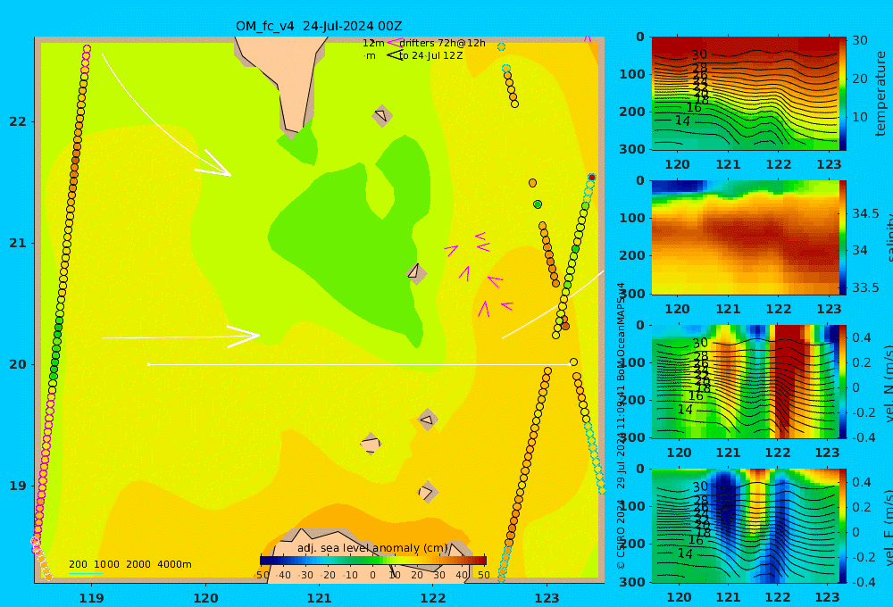The width and height of the screenshot is (893, 607).
Task: Click the vel. E (m/s) colorbar
Action: click(x=843, y=526)
